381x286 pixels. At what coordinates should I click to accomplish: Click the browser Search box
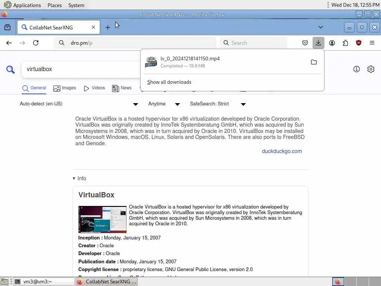tap(253, 43)
